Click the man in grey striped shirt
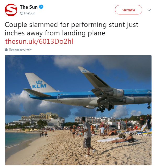The image size is (157, 167). tap(88, 136)
